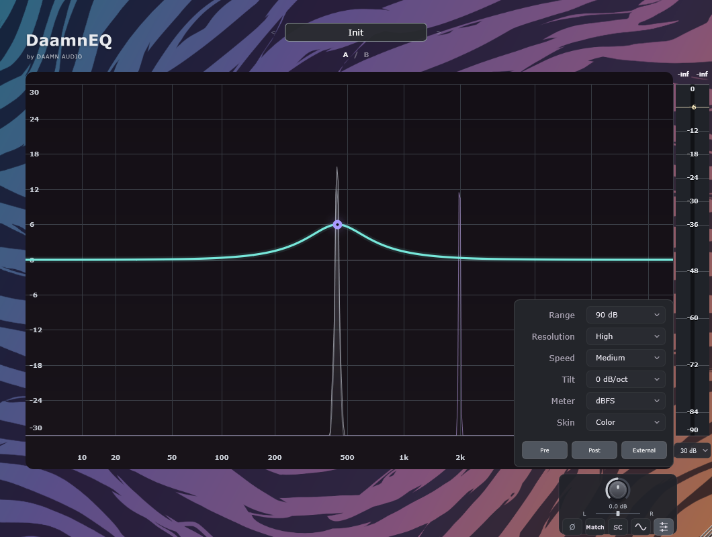Toggle the sliders settings icon
The width and height of the screenshot is (712, 537).
tap(664, 527)
